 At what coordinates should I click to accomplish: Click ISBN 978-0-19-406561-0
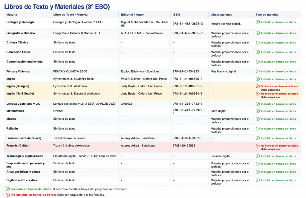pos(187,86)
